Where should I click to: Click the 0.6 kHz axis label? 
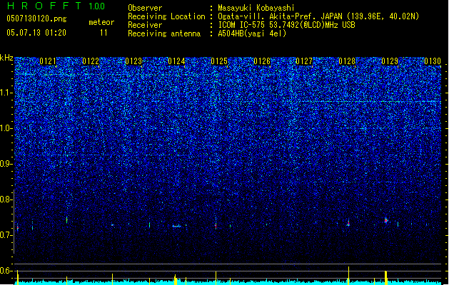click(x=6, y=271)
